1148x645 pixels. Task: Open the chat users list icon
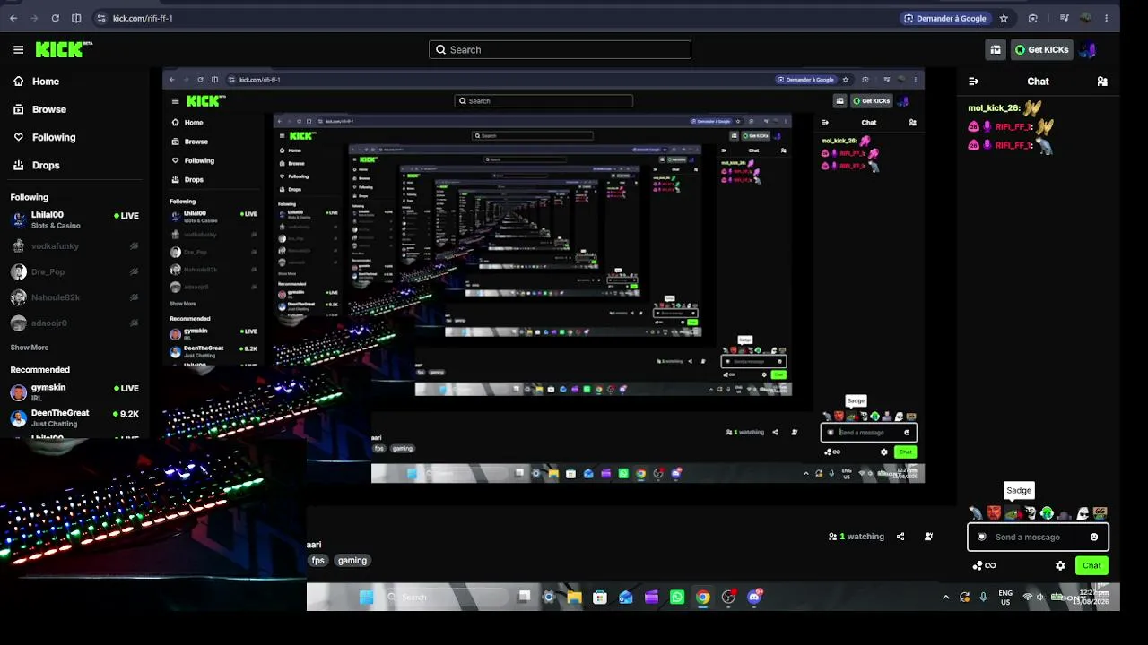click(x=1102, y=82)
